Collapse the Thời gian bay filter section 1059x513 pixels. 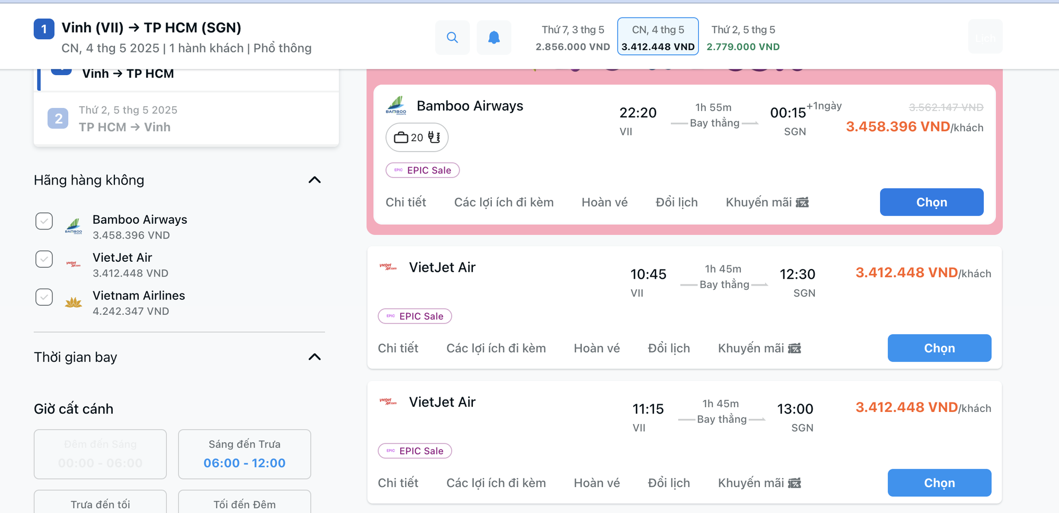point(315,357)
